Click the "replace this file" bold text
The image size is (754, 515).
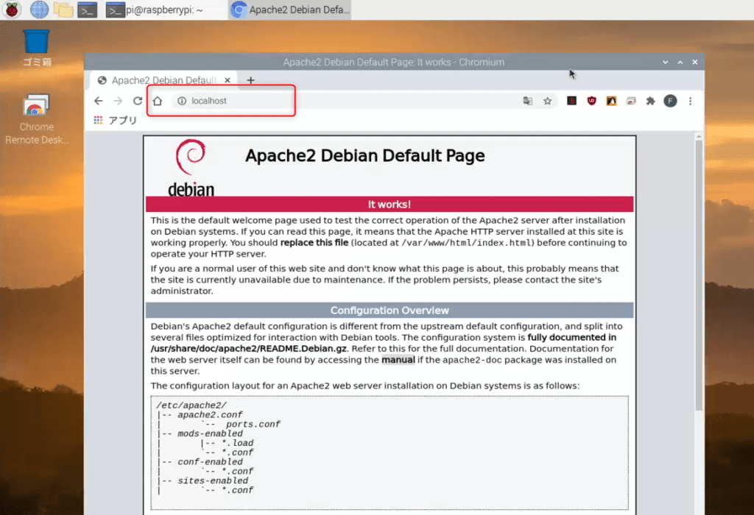pos(314,243)
